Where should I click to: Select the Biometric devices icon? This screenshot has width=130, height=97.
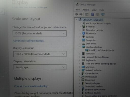(84, 30)
